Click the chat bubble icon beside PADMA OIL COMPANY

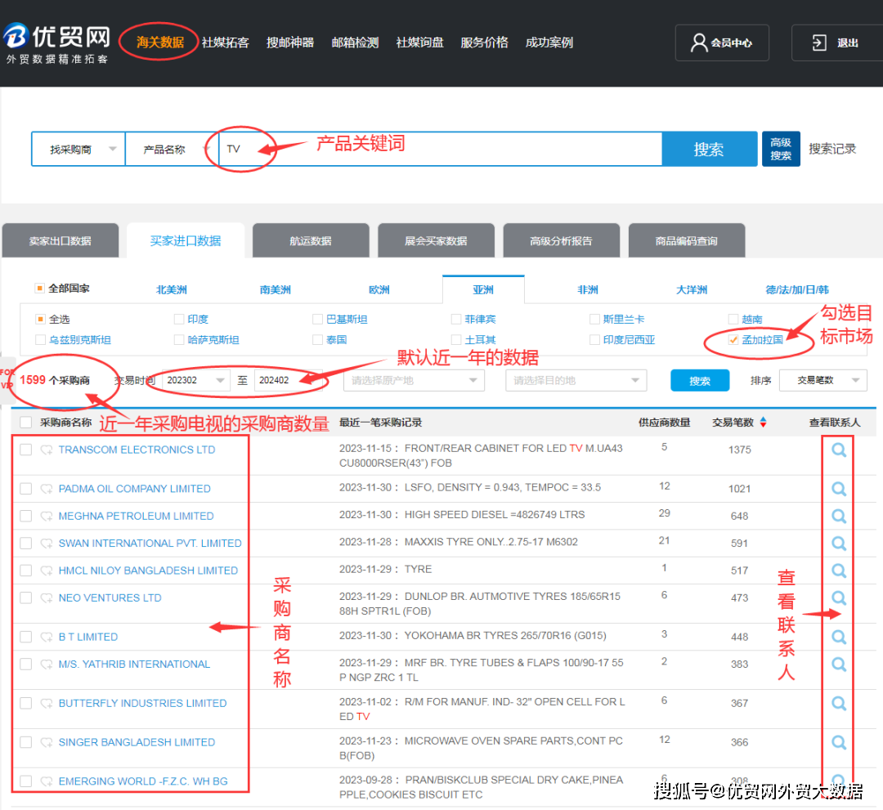point(47,488)
